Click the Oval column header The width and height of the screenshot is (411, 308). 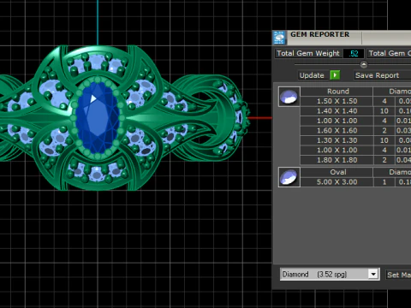[337, 172]
